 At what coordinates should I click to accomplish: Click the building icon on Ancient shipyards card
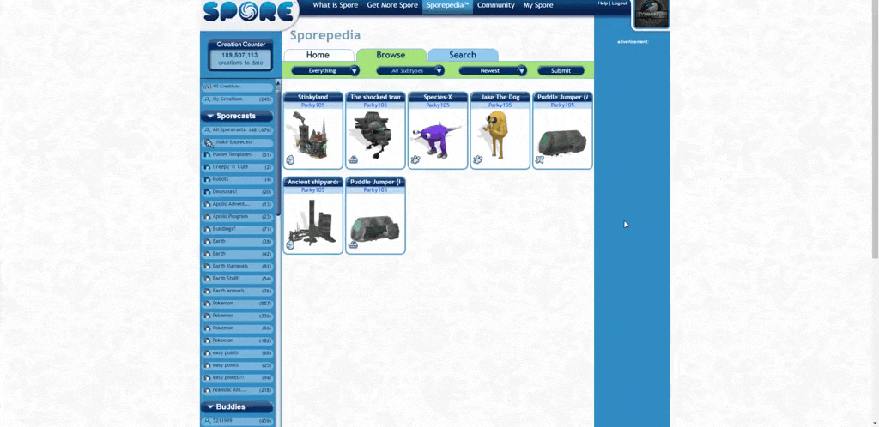(x=290, y=244)
